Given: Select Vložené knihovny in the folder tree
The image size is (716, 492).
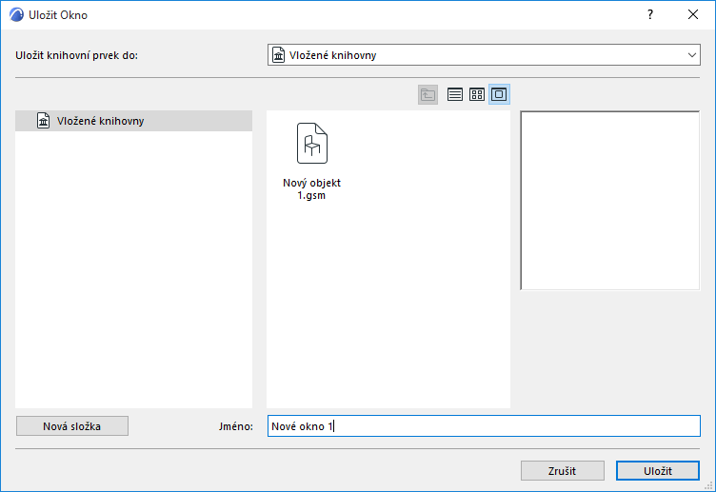Looking at the screenshot, I should point(133,121).
